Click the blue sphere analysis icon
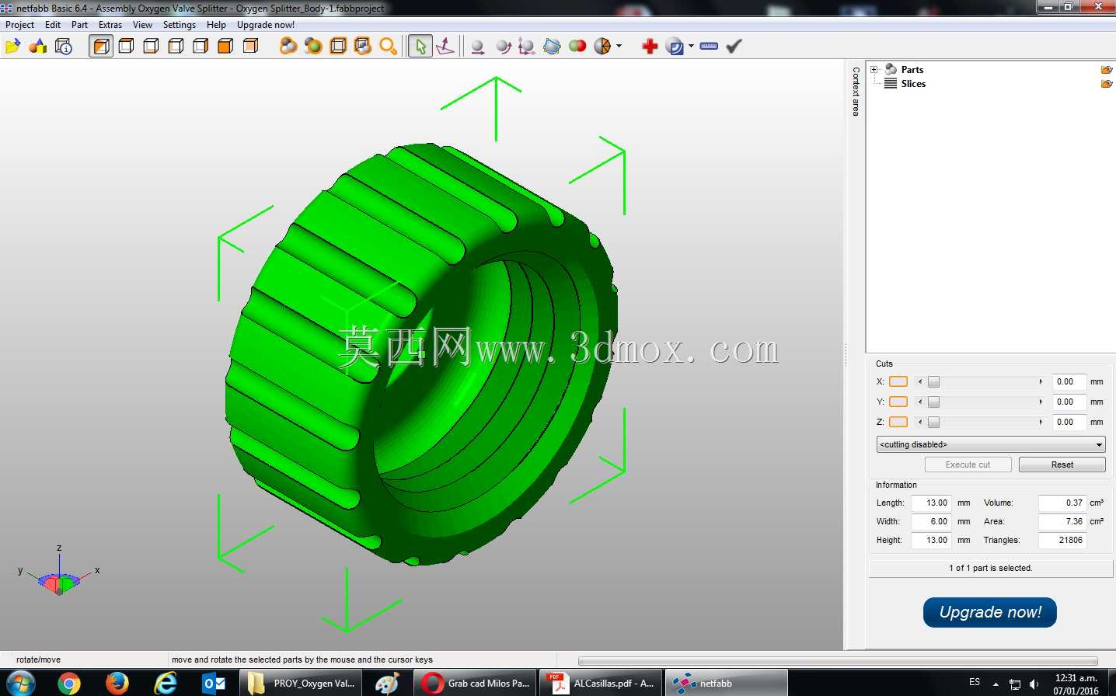This screenshot has width=1116, height=696. pyautogui.click(x=675, y=47)
